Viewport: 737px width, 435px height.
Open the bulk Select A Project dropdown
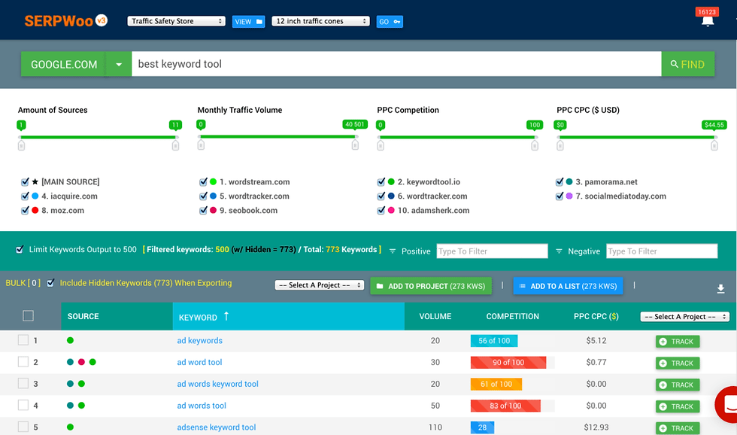(x=319, y=285)
